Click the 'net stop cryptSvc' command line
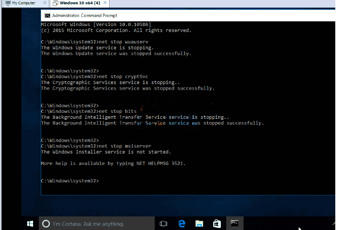This screenshot has width=338, height=230. [94, 76]
